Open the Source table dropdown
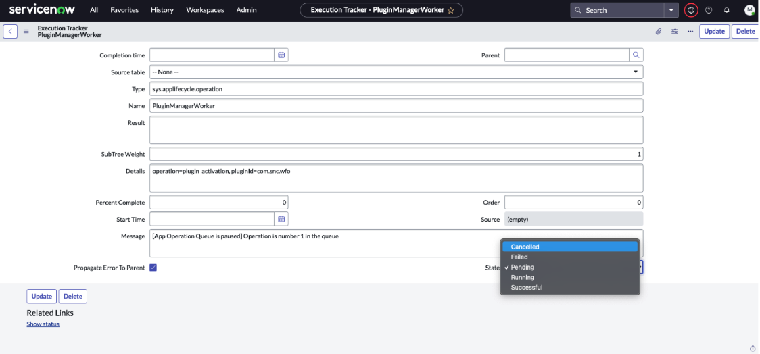Screen dimensions: 760x354 (x=396, y=72)
